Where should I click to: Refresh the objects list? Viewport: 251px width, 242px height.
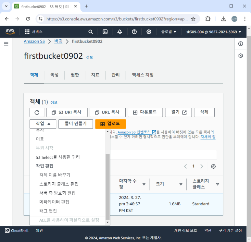tap(37, 113)
